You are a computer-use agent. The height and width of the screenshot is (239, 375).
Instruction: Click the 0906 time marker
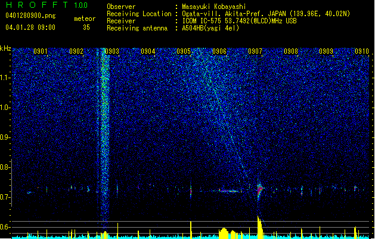coord(219,51)
